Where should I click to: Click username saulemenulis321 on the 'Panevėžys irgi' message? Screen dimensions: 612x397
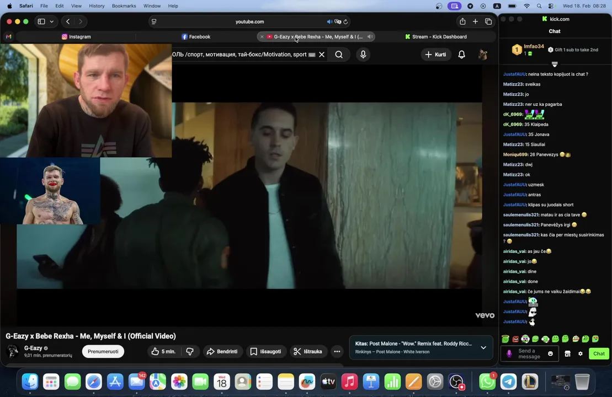[x=520, y=224]
